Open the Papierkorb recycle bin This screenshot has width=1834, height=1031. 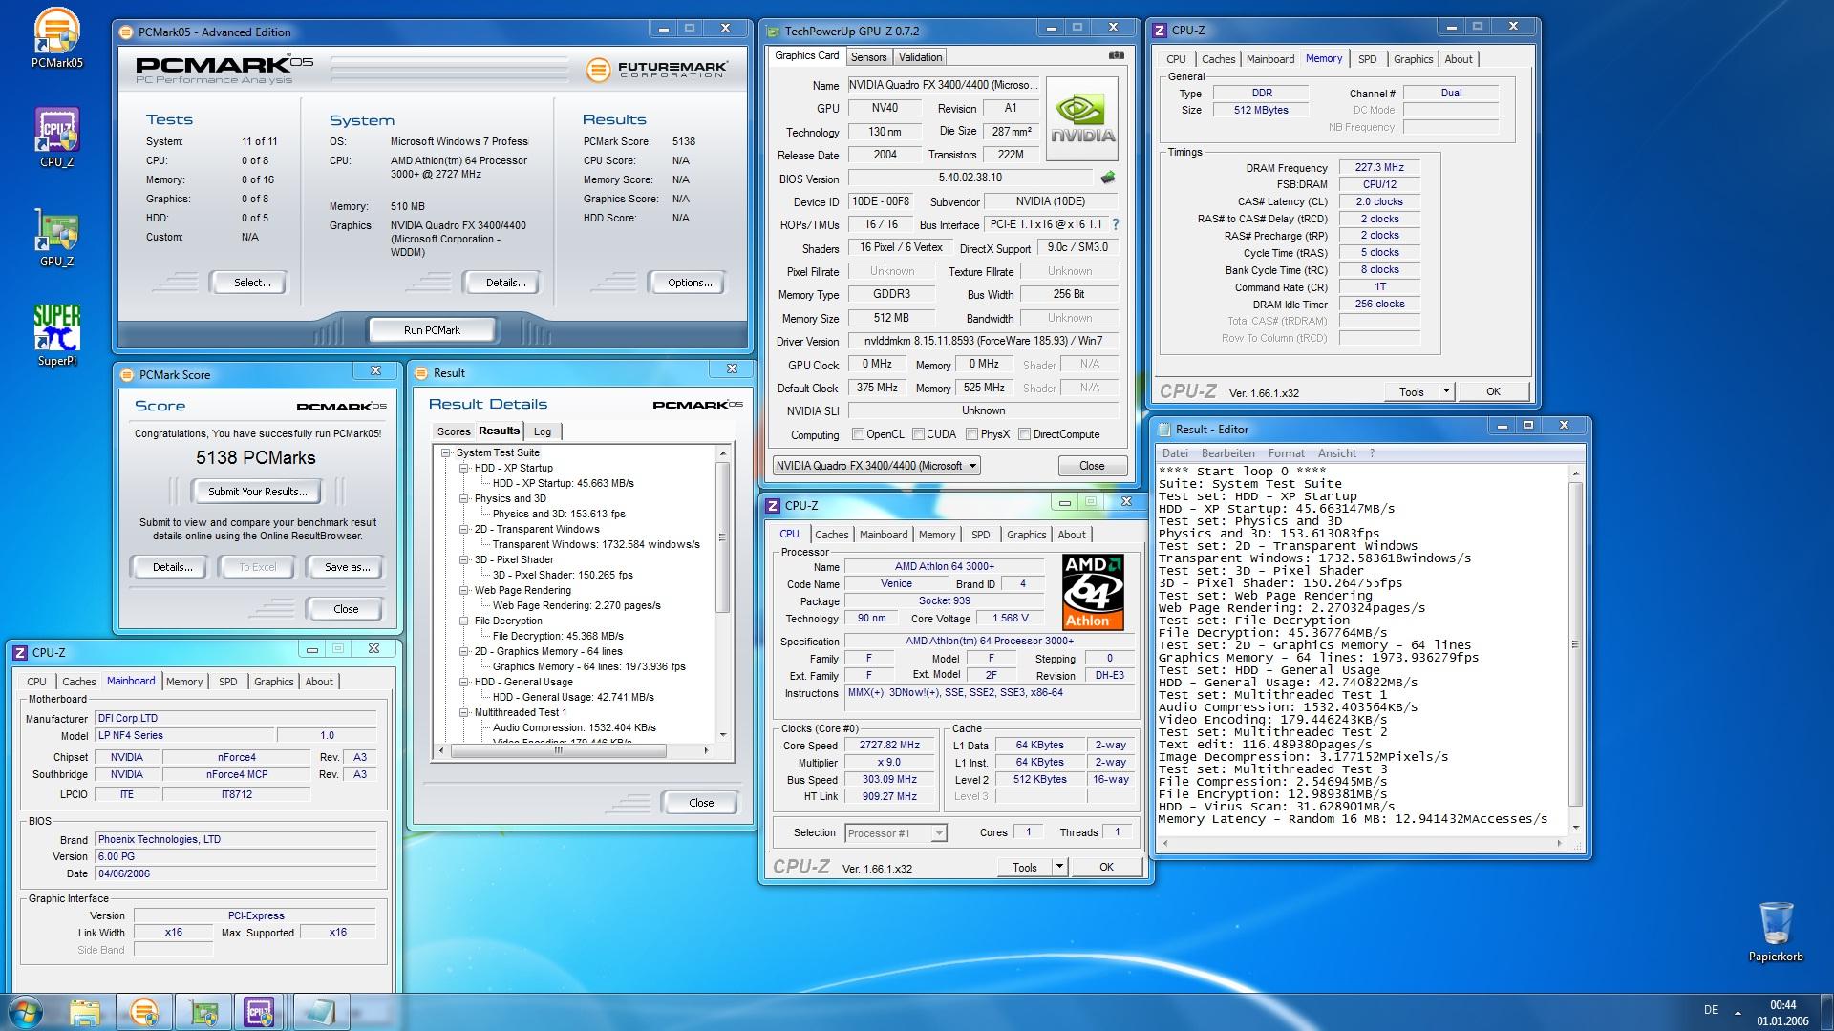pyautogui.click(x=1776, y=932)
